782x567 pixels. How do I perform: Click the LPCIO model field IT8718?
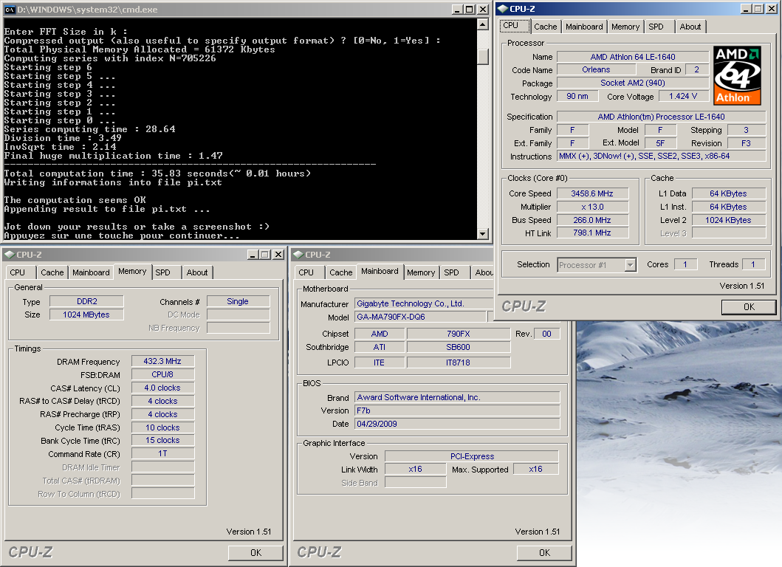point(459,362)
